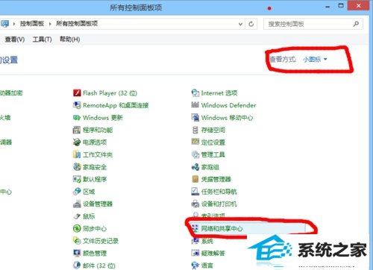
Task: Click the 同步中心 icon
Action: (x=77, y=228)
